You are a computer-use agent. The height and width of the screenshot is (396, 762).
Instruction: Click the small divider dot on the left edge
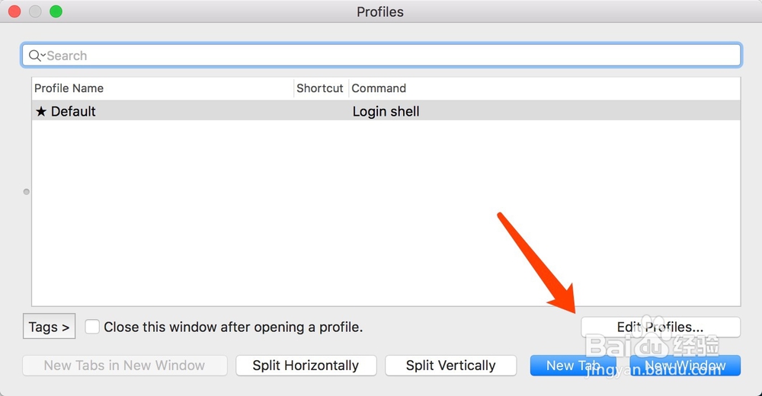27,192
